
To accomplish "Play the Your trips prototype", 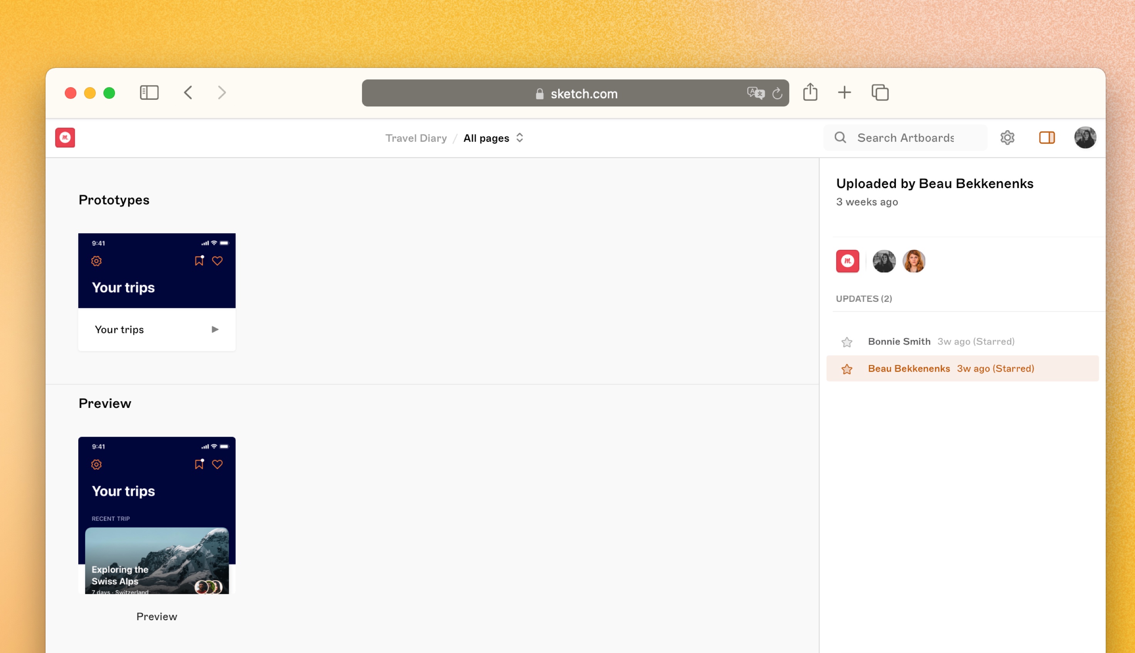I will [x=215, y=330].
